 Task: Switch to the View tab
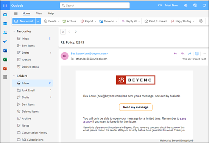39,14
